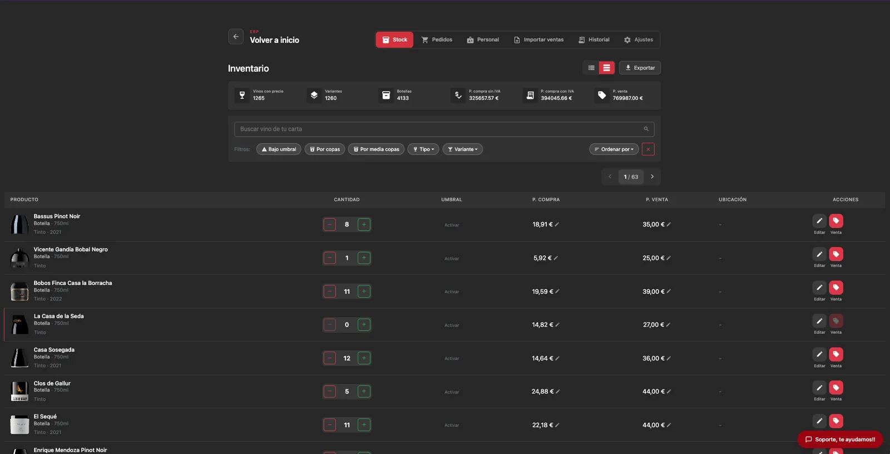890x454 pixels.
Task: Edit sale price of Vicente Gandía Bobal Negro
Action: click(669, 258)
